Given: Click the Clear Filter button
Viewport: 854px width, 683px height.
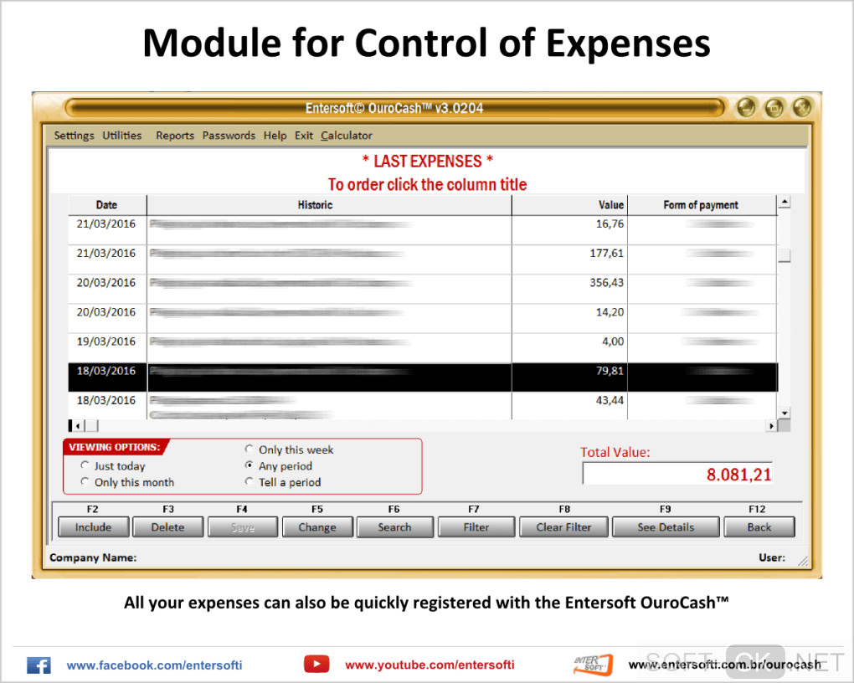Looking at the screenshot, I should [x=563, y=527].
